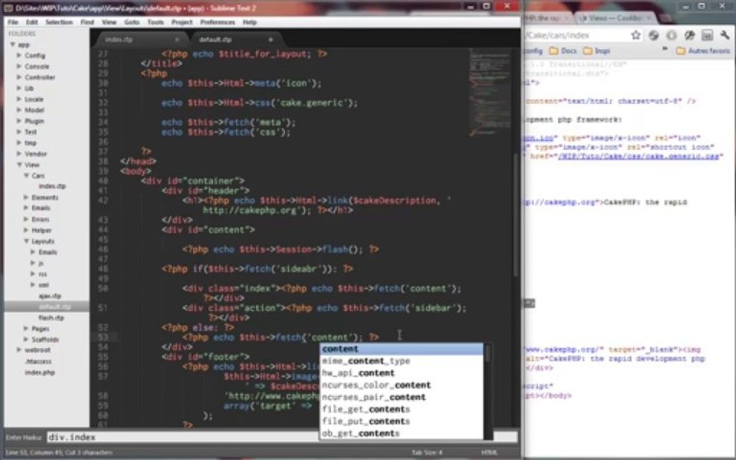Open Tab Size selector in status bar

(x=427, y=452)
